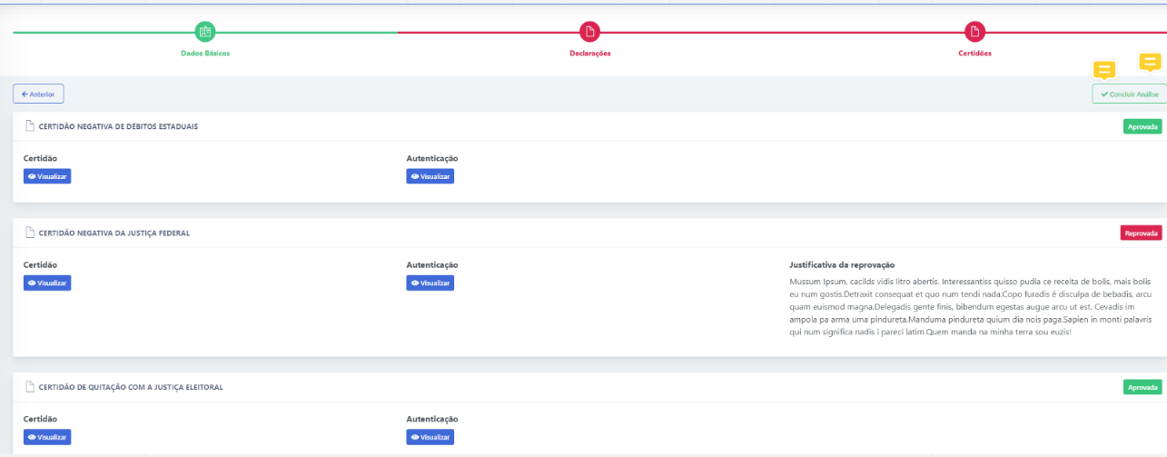This screenshot has width=1167, height=457.
Task: Open the Declarações step circle icon
Action: click(590, 32)
